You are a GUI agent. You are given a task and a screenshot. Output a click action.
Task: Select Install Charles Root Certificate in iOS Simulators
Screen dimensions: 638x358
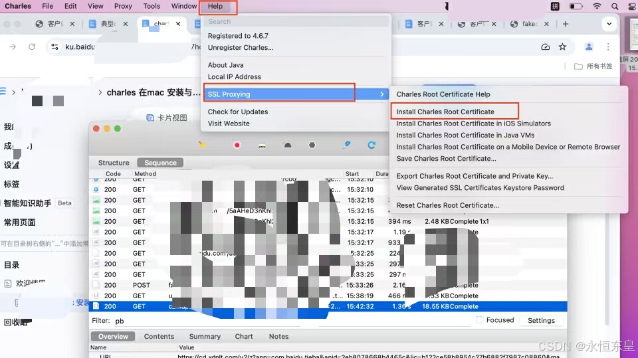(474, 124)
